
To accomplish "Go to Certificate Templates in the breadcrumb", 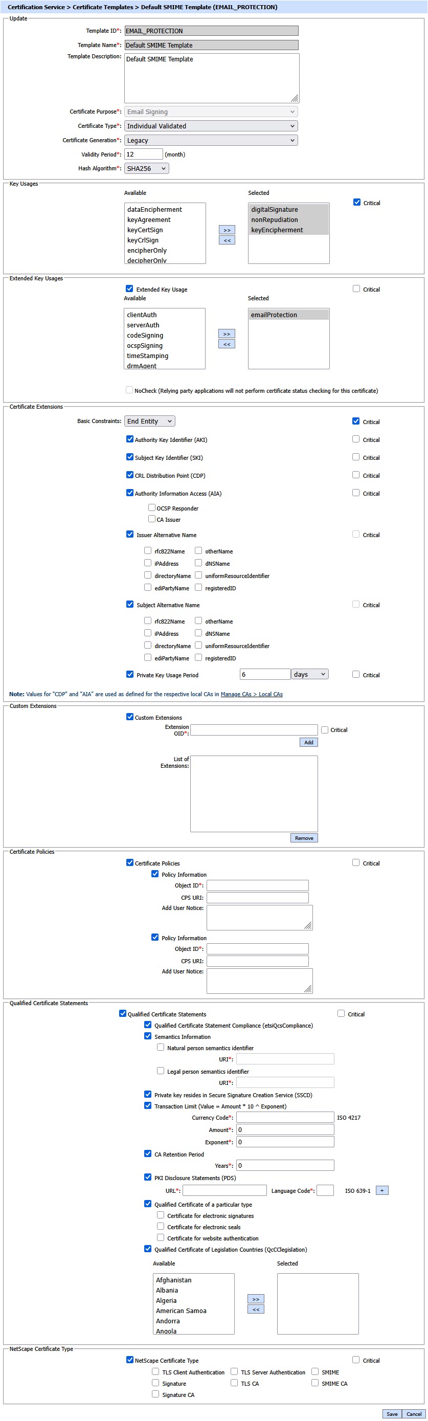I will coord(103,7).
